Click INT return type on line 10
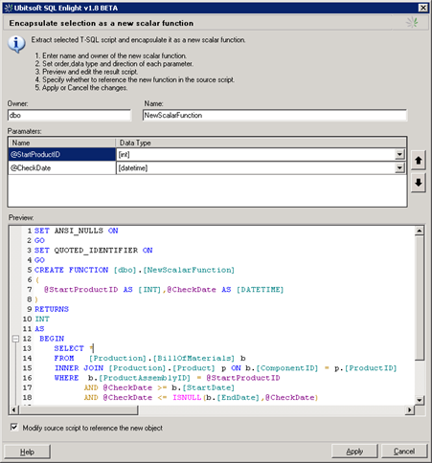The height and width of the screenshot is (463, 432). pyautogui.click(x=42, y=319)
